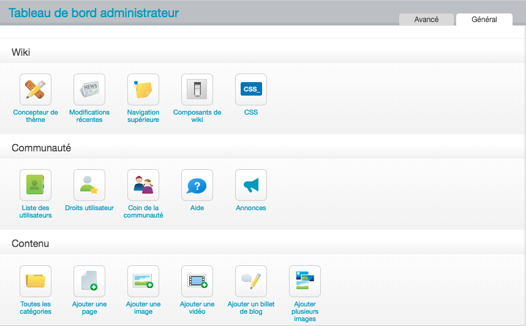Click the Modifications récentes newspaper icon

(89, 89)
